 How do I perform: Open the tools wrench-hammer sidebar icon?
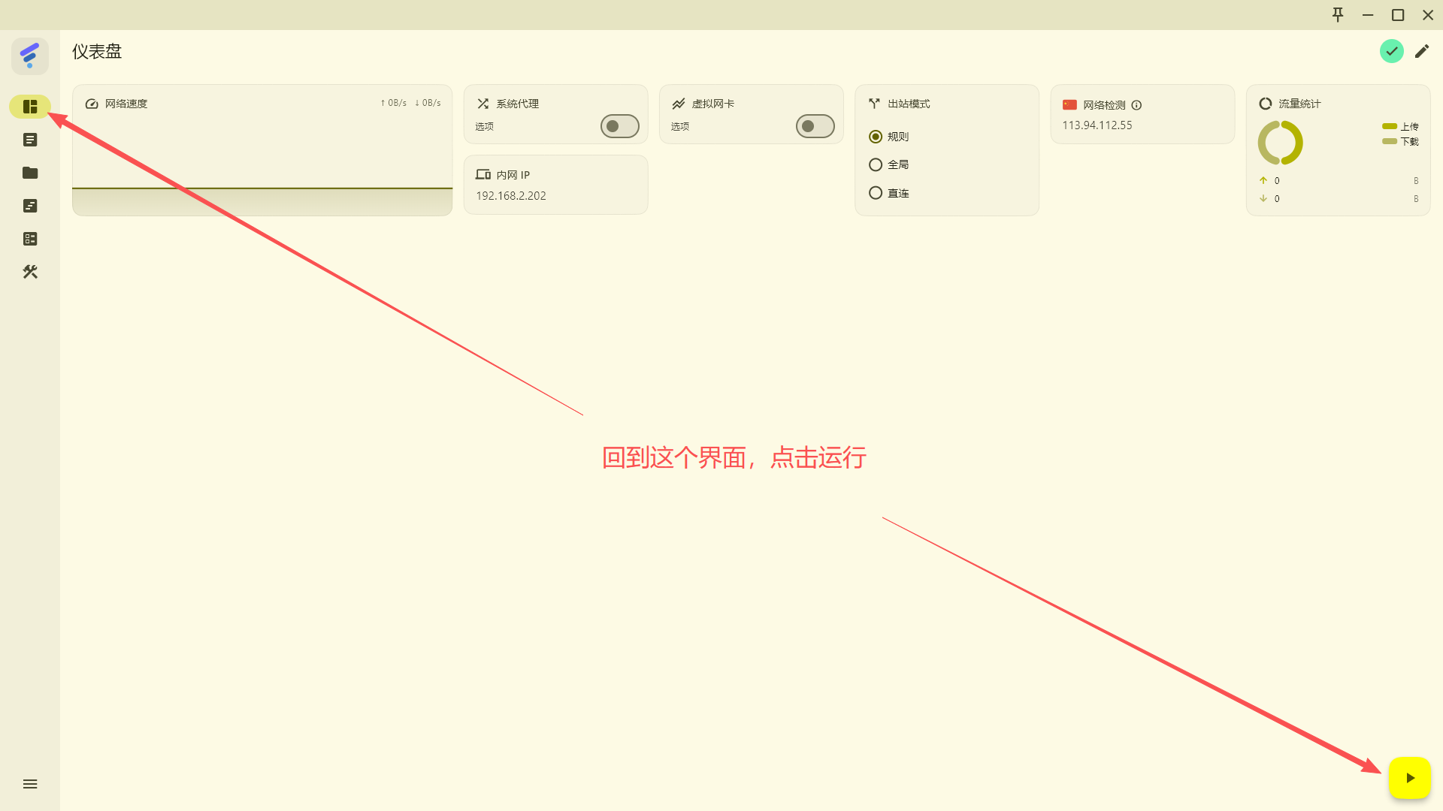pos(30,272)
